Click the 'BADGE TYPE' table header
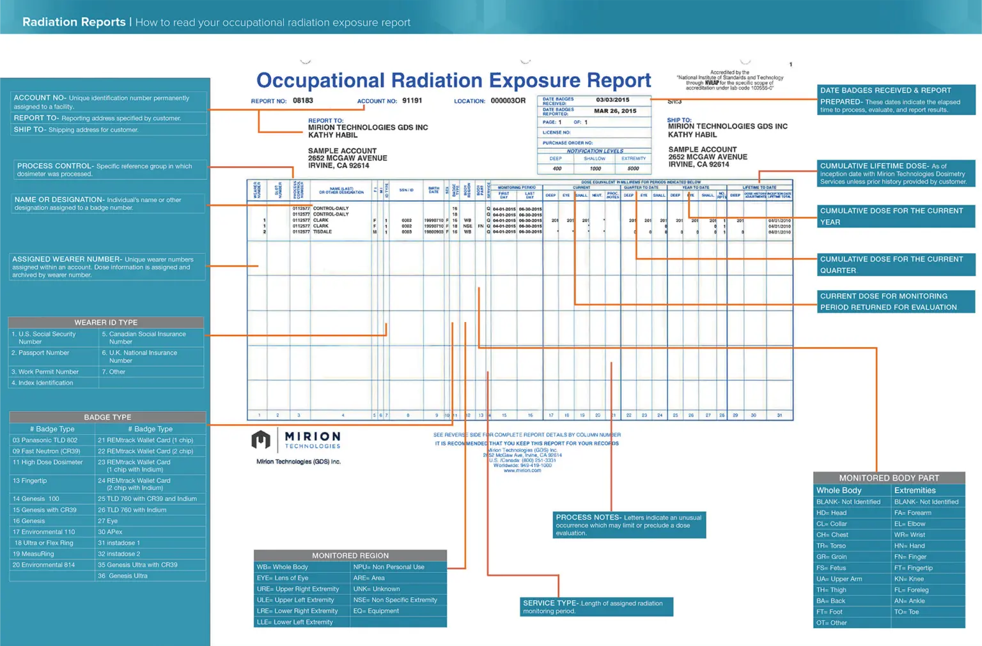Viewport: 982px width, 646px height. click(x=107, y=417)
